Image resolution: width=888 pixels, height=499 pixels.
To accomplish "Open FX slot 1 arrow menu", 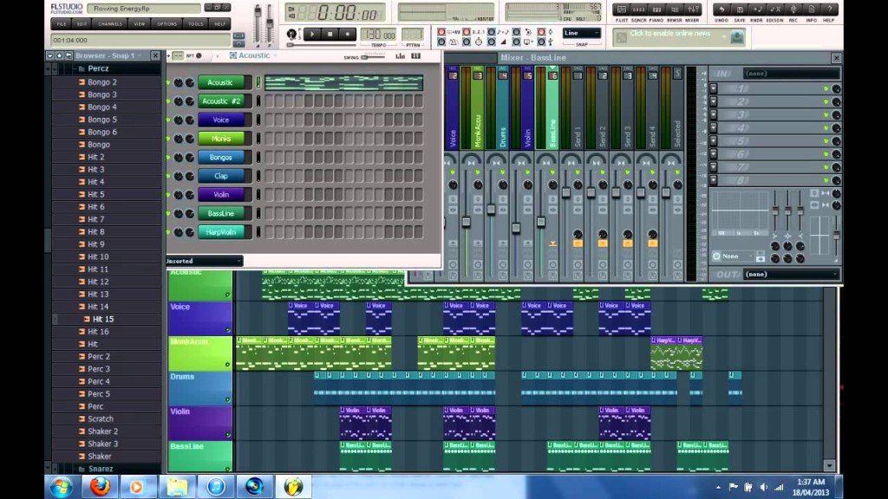I will coord(714,88).
